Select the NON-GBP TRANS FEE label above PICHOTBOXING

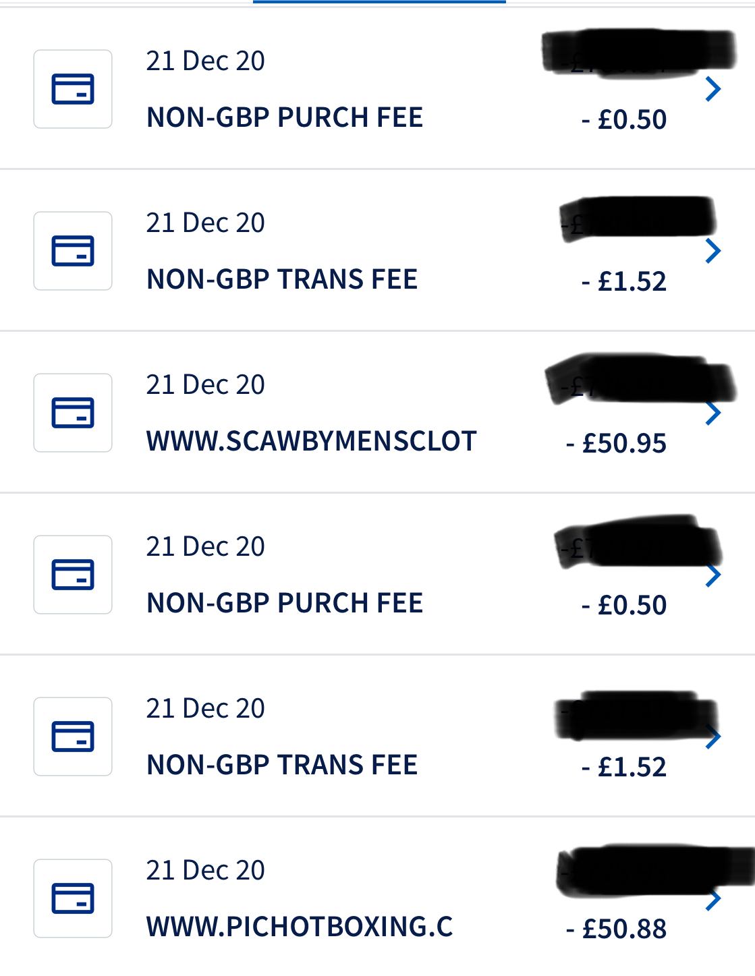click(x=282, y=765)
